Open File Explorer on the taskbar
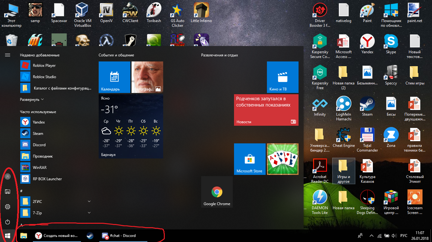The image size is (432, 242). tap(24, 236)
